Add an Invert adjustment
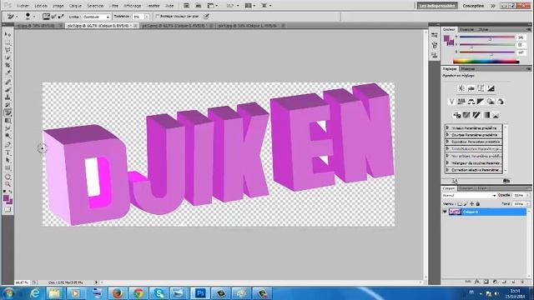 (456, 115)
